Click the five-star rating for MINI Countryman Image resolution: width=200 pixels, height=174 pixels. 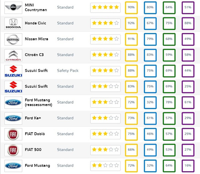(105, 8)
